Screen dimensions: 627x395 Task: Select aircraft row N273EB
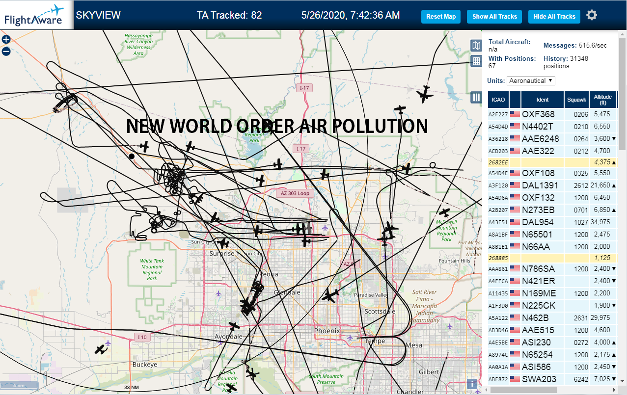coord(552,210)
